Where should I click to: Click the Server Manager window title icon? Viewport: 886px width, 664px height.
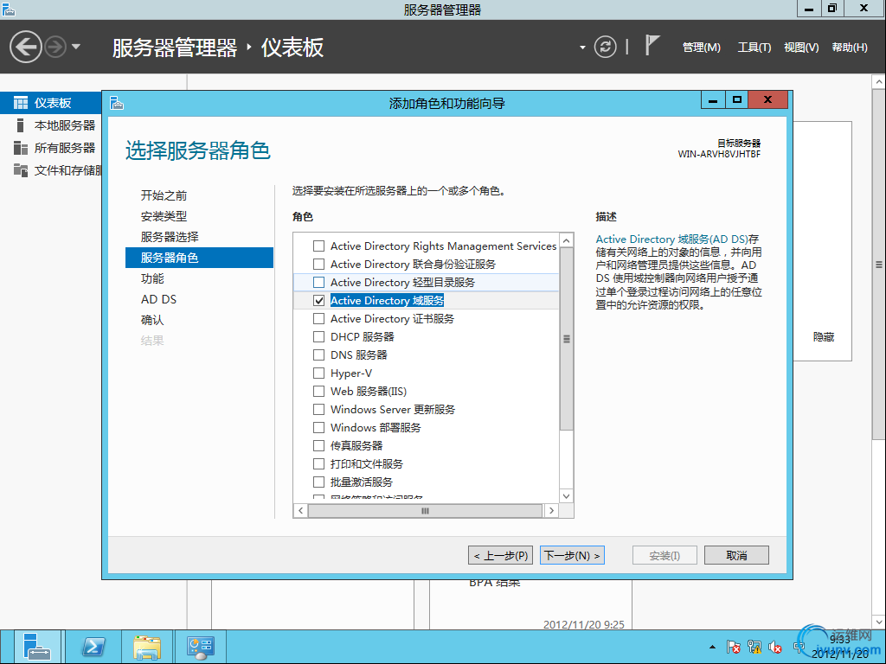[x=8, y=9]
